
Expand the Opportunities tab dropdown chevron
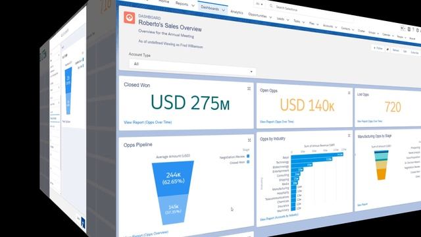pos(270,17)
